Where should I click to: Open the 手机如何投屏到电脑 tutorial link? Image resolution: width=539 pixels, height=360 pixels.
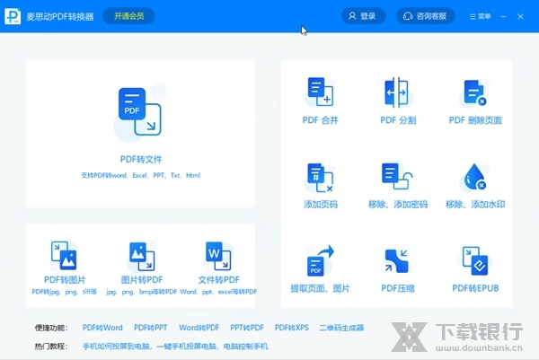[x=116, y=347]
